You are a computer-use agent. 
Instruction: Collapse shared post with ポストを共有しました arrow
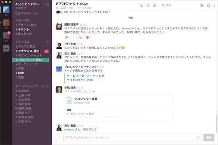tap(94, 92)
